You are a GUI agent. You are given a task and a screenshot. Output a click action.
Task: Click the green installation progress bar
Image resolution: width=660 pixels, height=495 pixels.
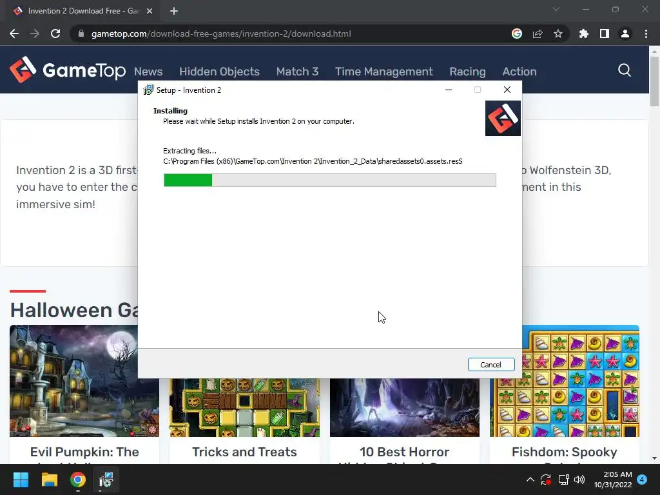tap(329, 180)
